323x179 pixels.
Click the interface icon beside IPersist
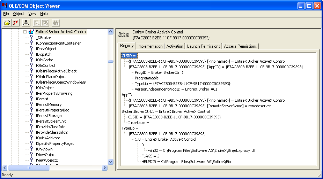coord(31,99)
